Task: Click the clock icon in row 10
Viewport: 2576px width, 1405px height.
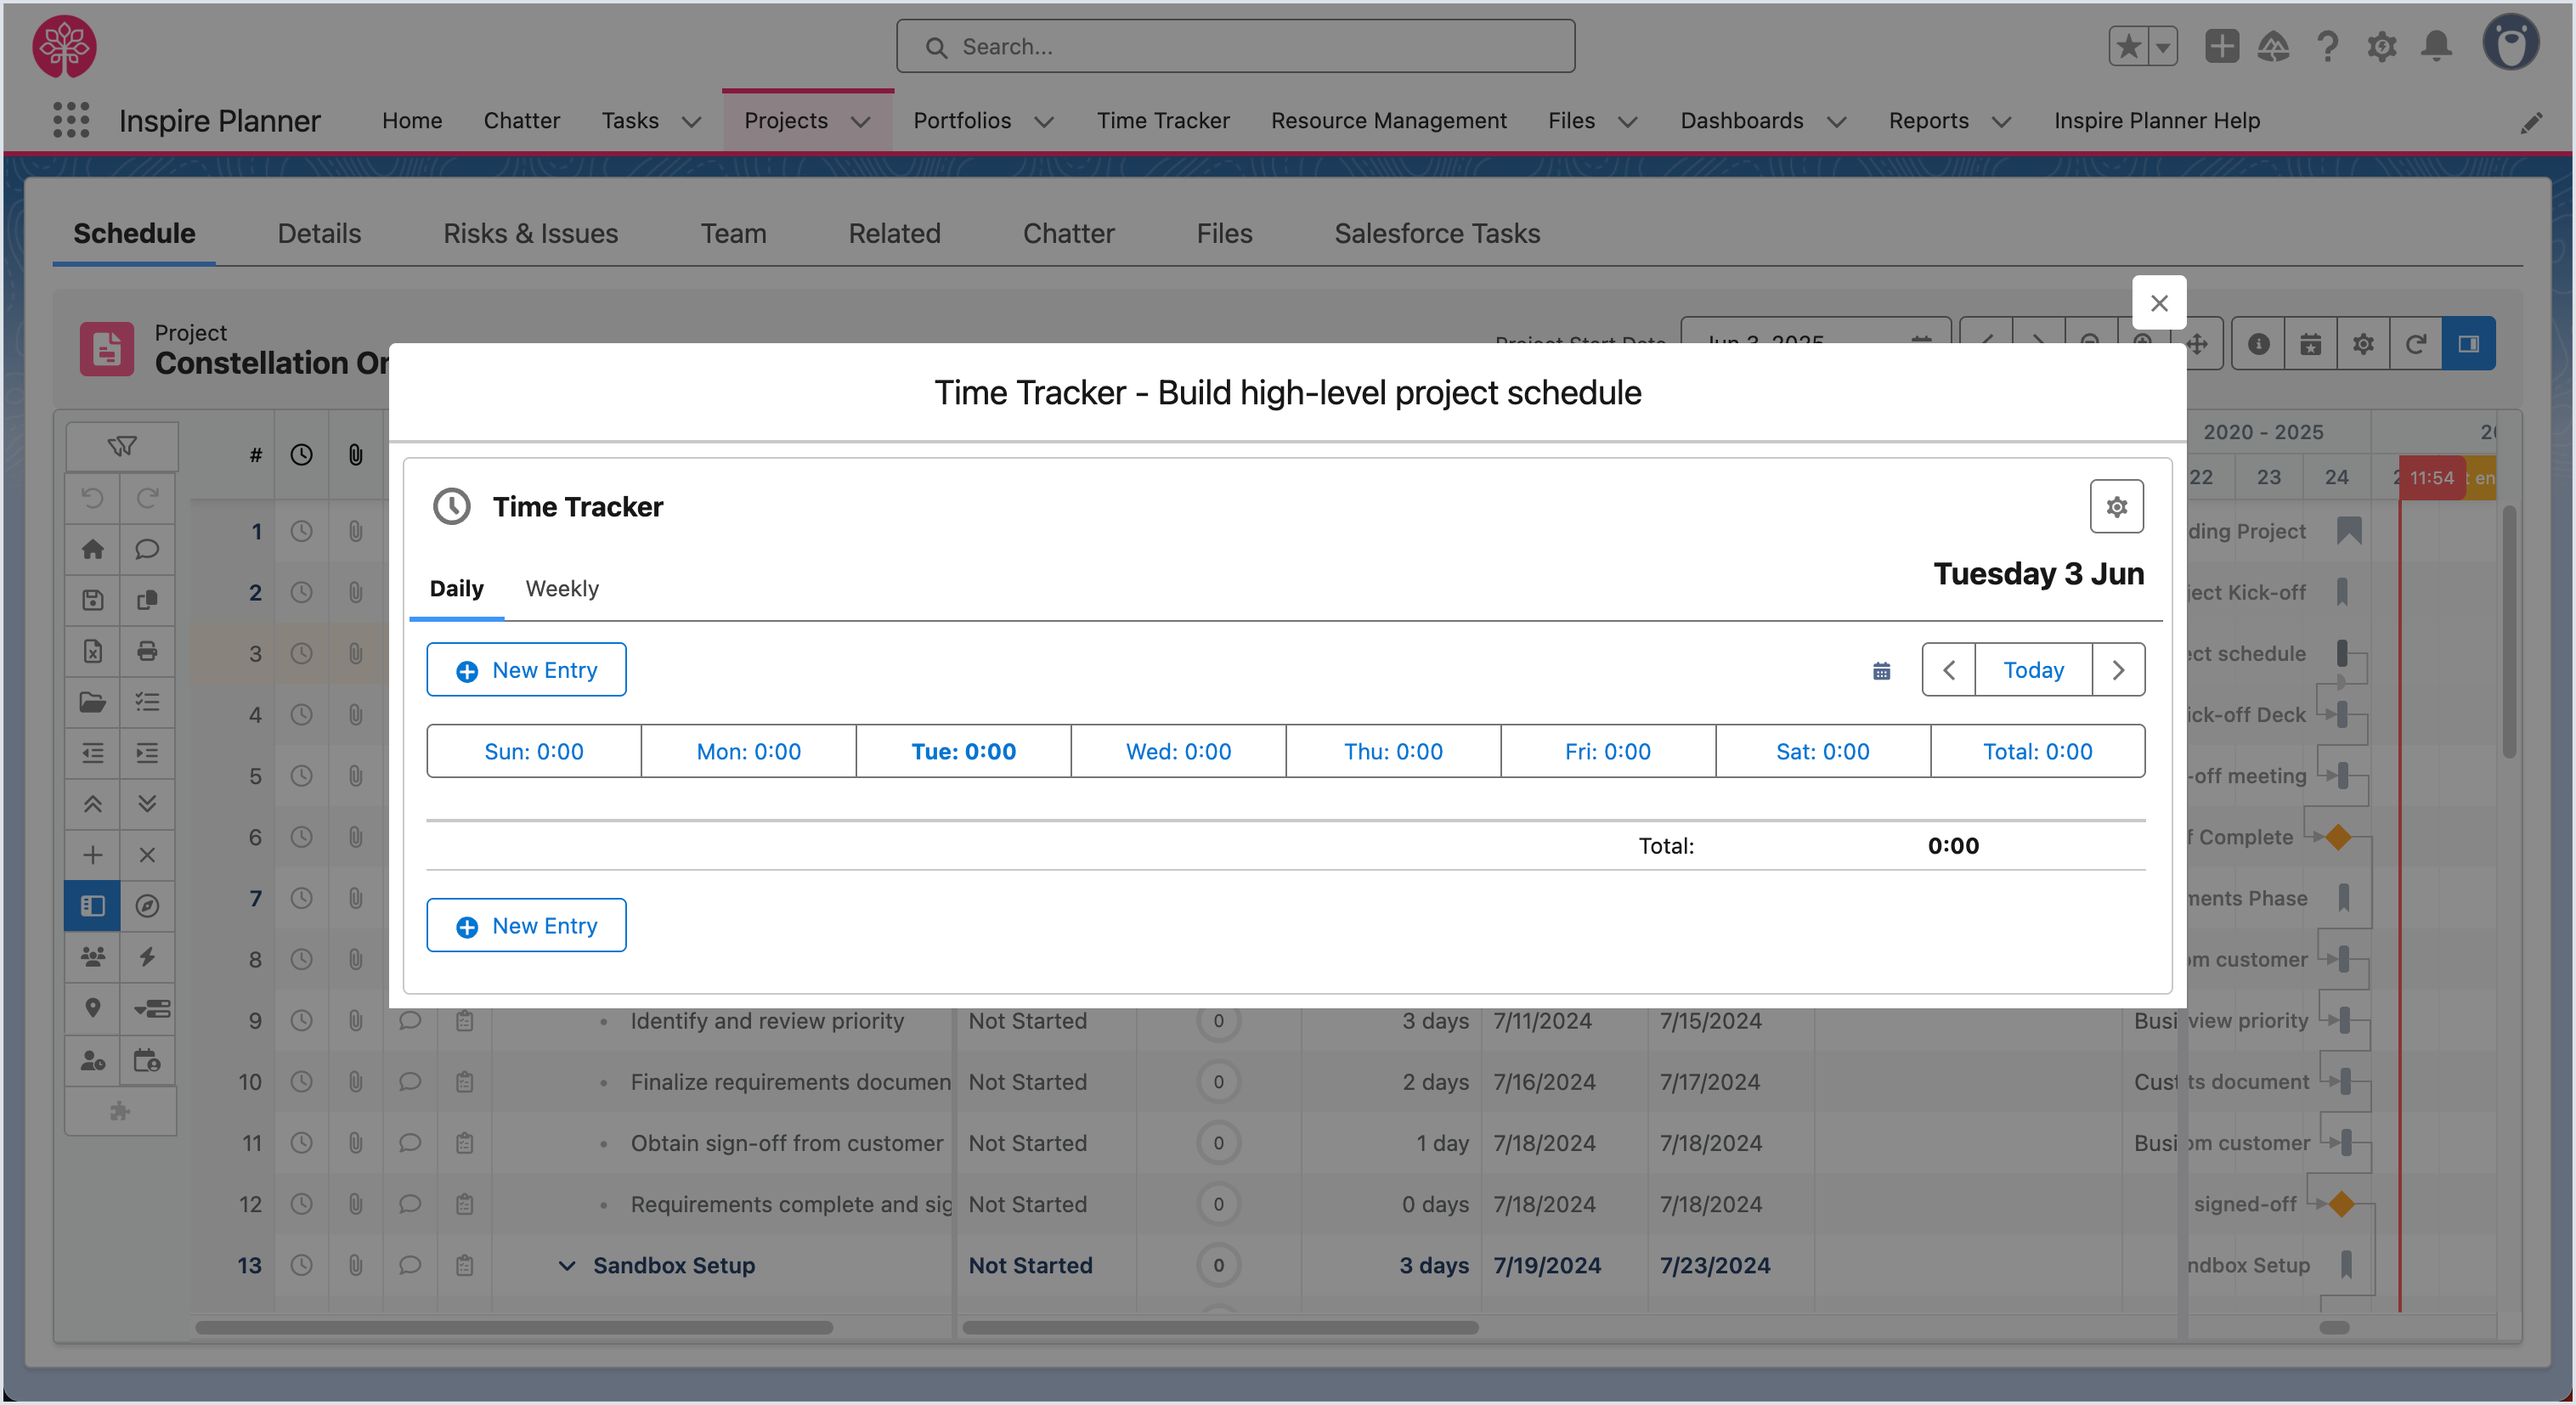Action: [301, 1082]
